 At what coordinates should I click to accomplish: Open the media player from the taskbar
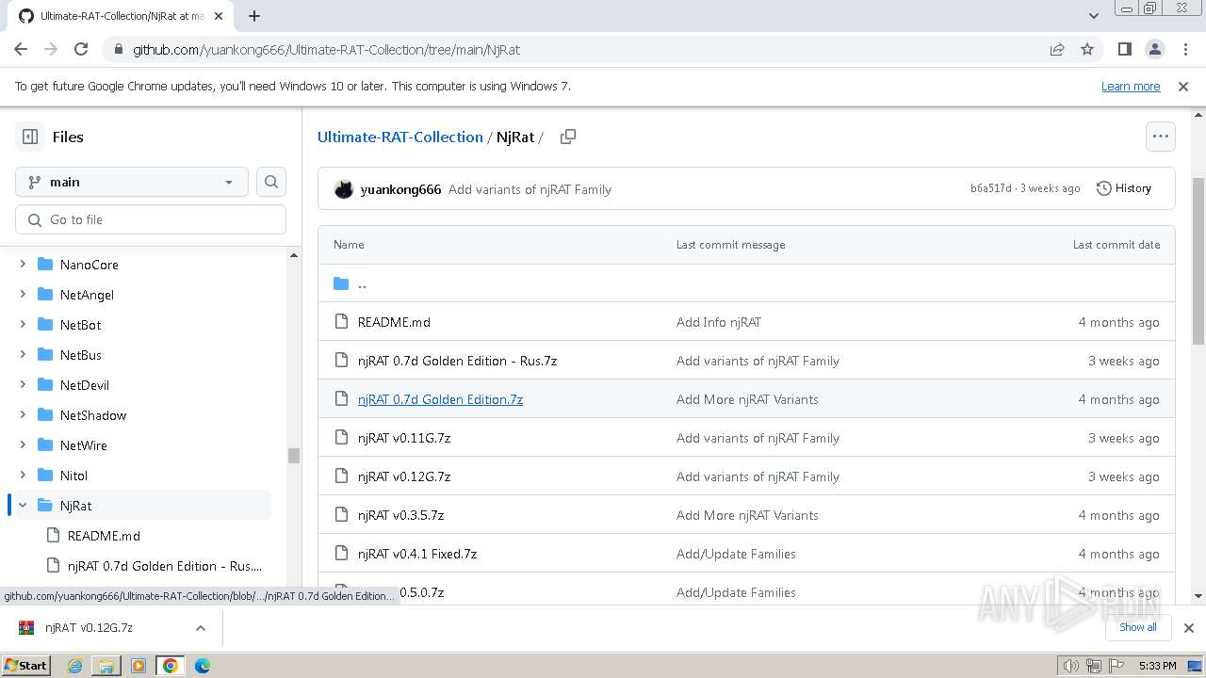(139, 666)
